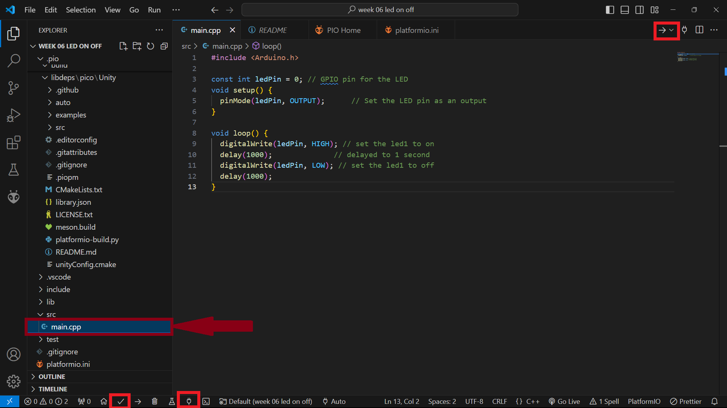The width and height of the screenshot is (727, 408).
Task: Open the PlatformIO alien sidebar icon
Action: [x=14, y=197]
